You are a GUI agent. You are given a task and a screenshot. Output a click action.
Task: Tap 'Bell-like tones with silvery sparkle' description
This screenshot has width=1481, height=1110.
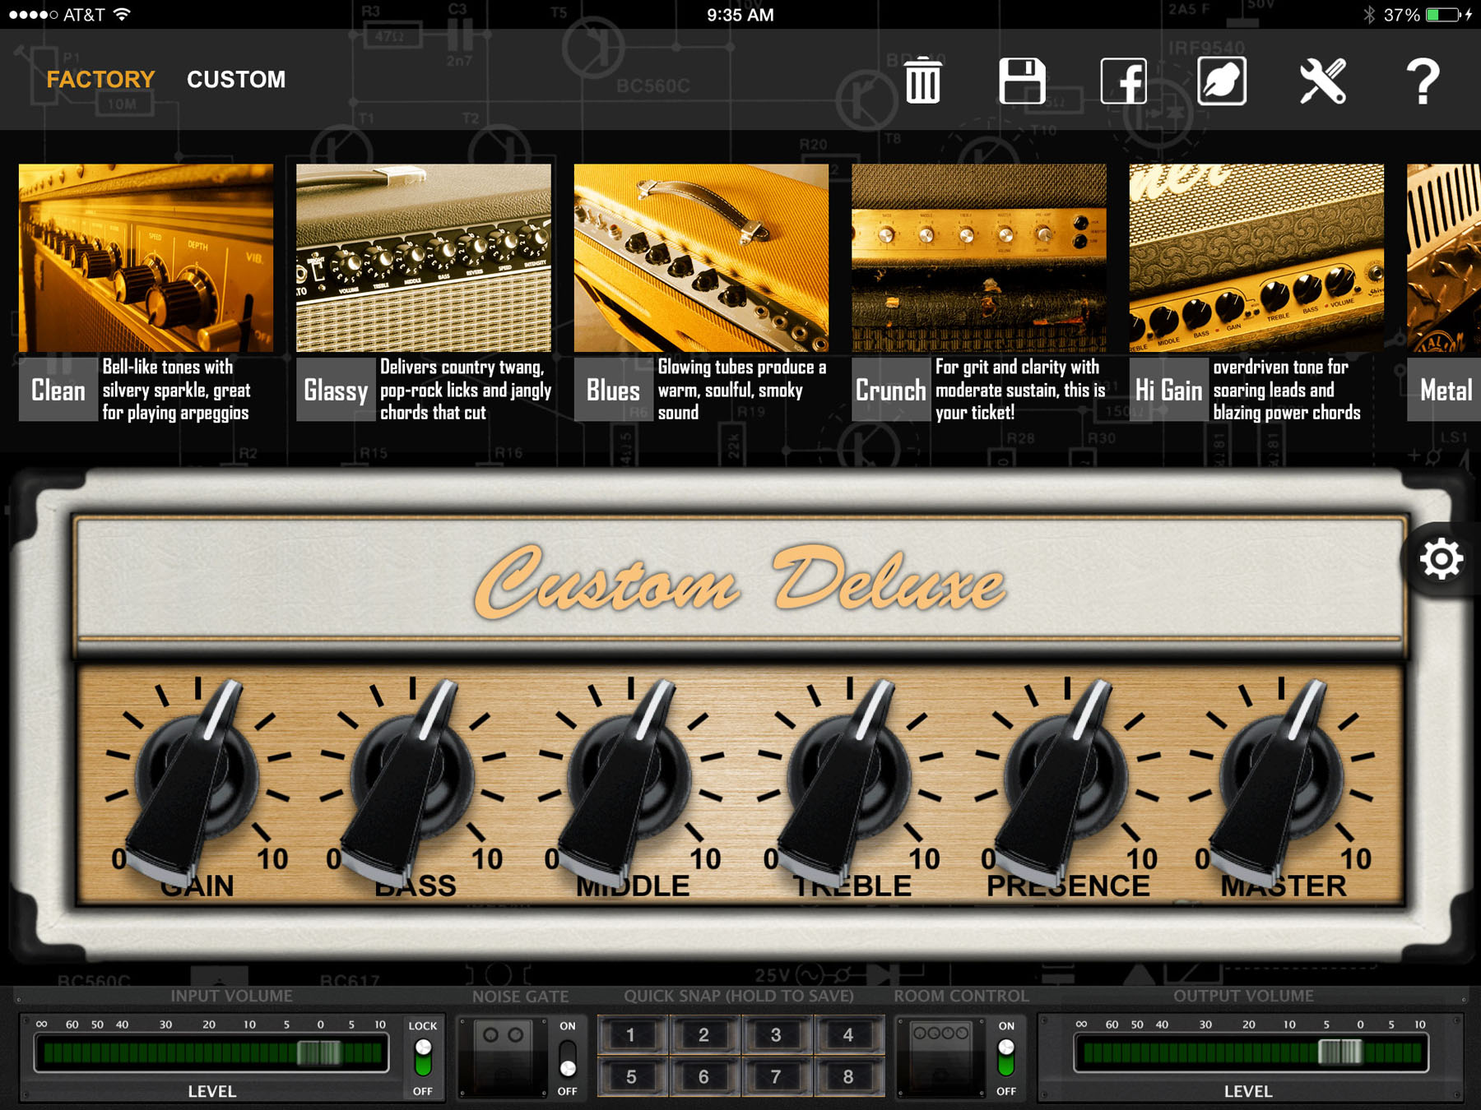coord(177,390)
